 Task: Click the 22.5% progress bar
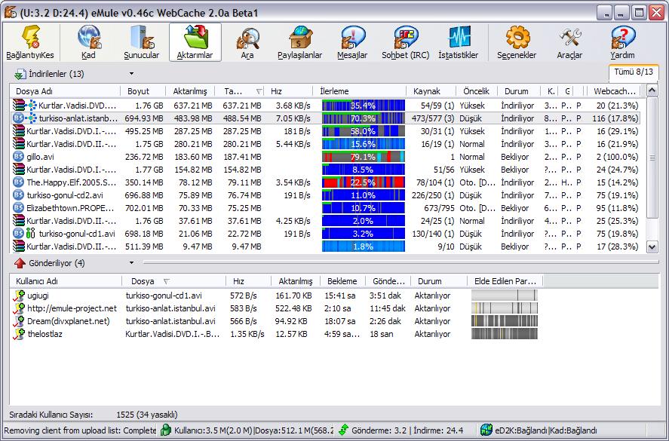363,182
